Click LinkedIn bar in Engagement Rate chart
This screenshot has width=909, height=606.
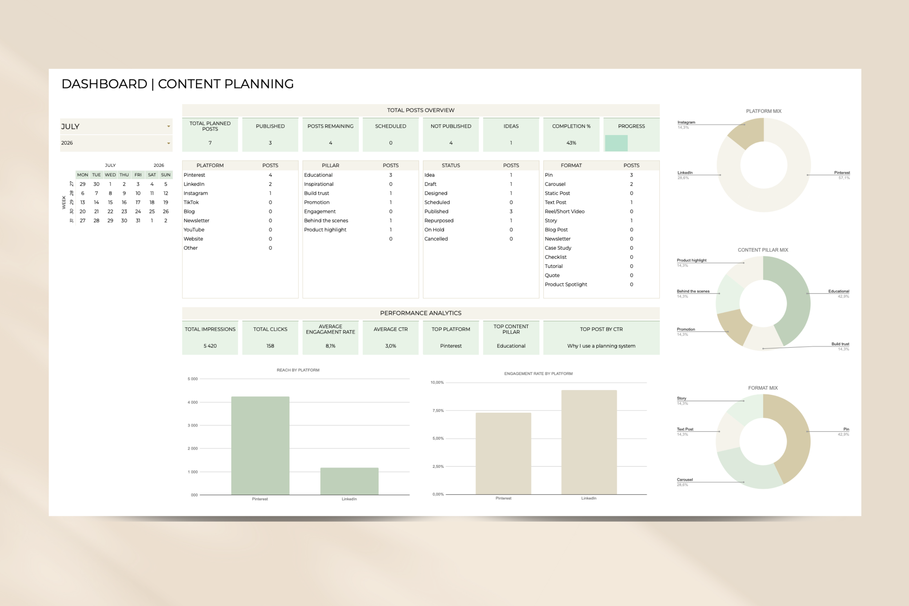tap(589, 442)
